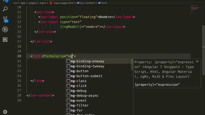Click the closing </form> tag

click(x=37, y=81)
